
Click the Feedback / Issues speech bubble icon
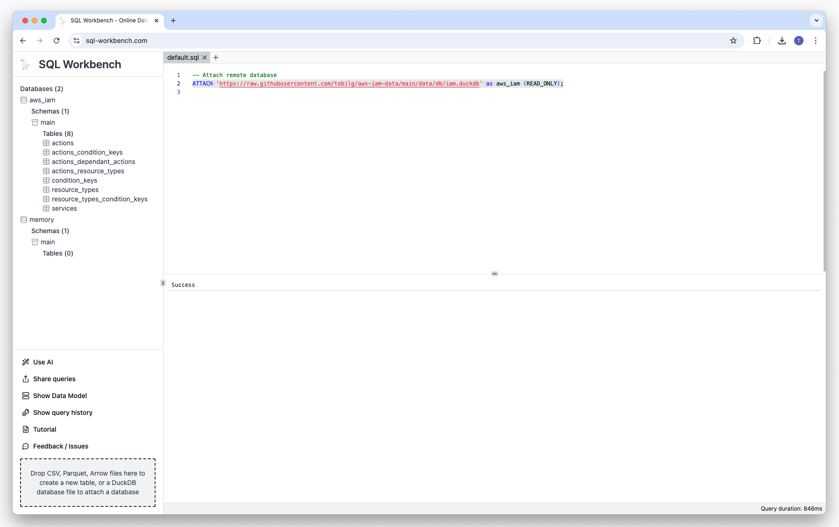(x=26, y=446)
